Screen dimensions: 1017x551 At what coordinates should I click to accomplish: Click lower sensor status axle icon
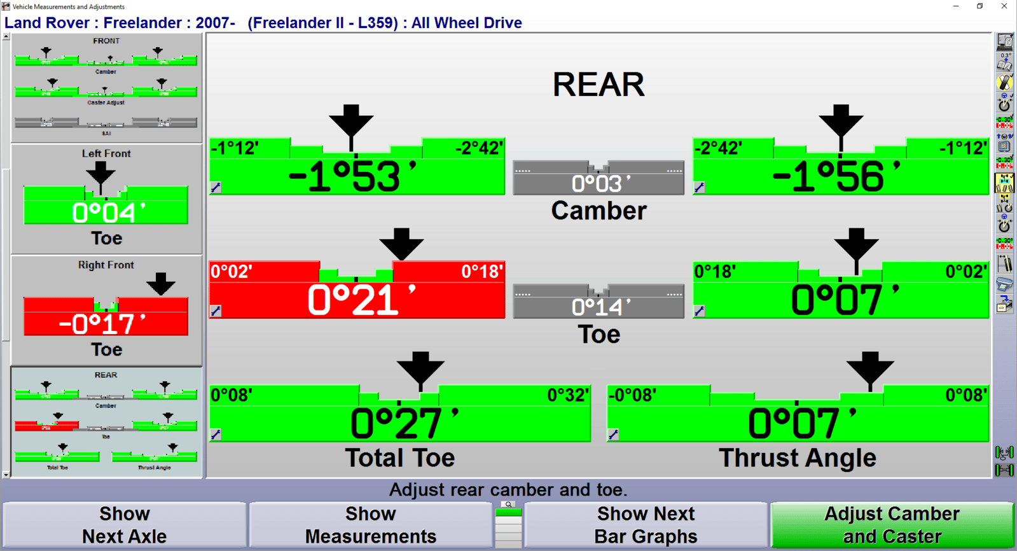1004,470
